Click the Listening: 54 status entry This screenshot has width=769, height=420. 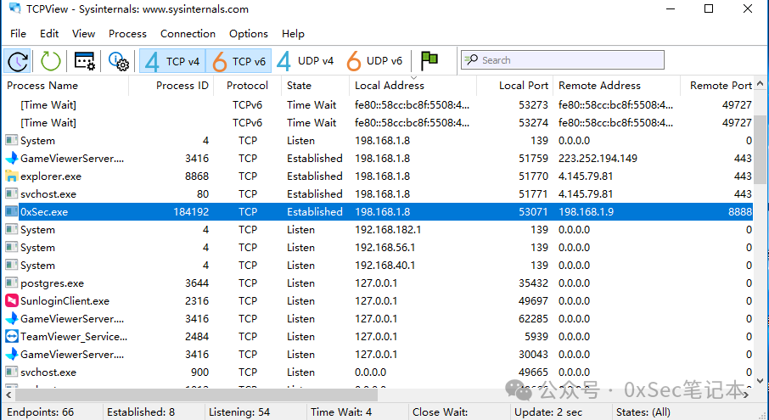(x=239, y=412)
